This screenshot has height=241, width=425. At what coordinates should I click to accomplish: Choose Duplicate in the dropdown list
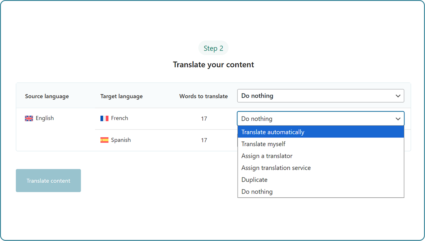coord(254,180)
